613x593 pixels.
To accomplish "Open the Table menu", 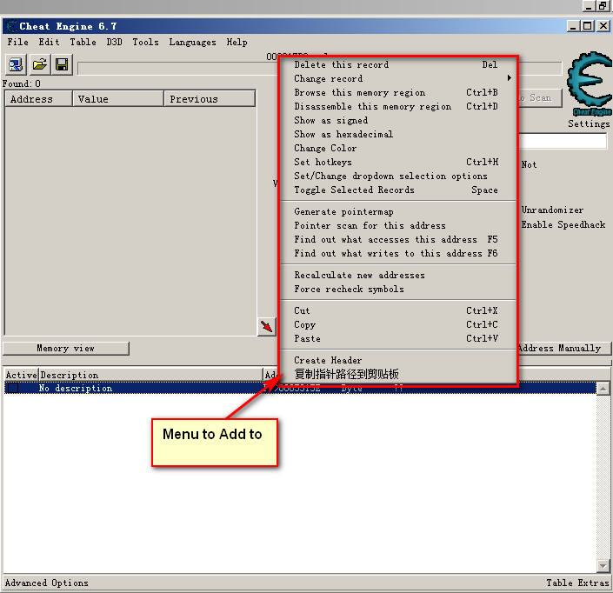I will point(83,42).
